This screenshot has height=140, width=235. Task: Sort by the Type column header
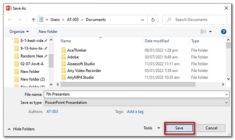(x=195, y=41)
